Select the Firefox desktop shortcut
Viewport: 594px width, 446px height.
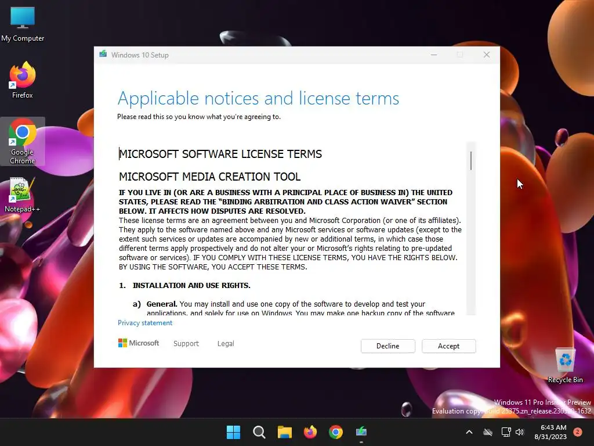[23, 80]
